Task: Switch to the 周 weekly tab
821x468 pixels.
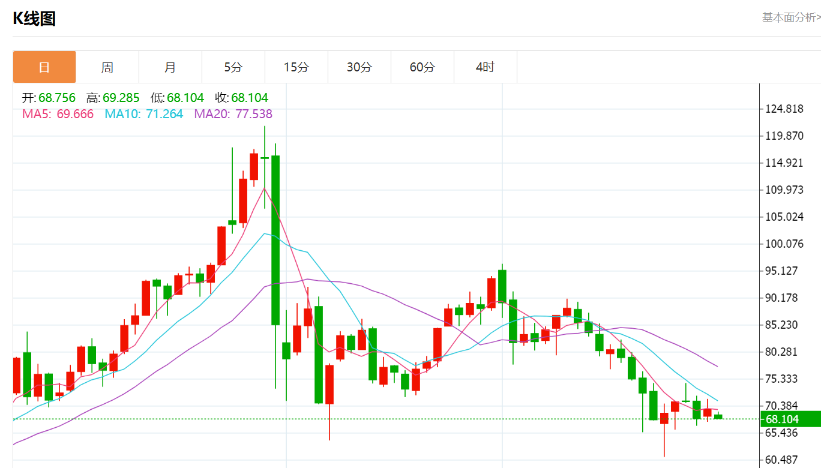Action: click(x=107, y=67)
